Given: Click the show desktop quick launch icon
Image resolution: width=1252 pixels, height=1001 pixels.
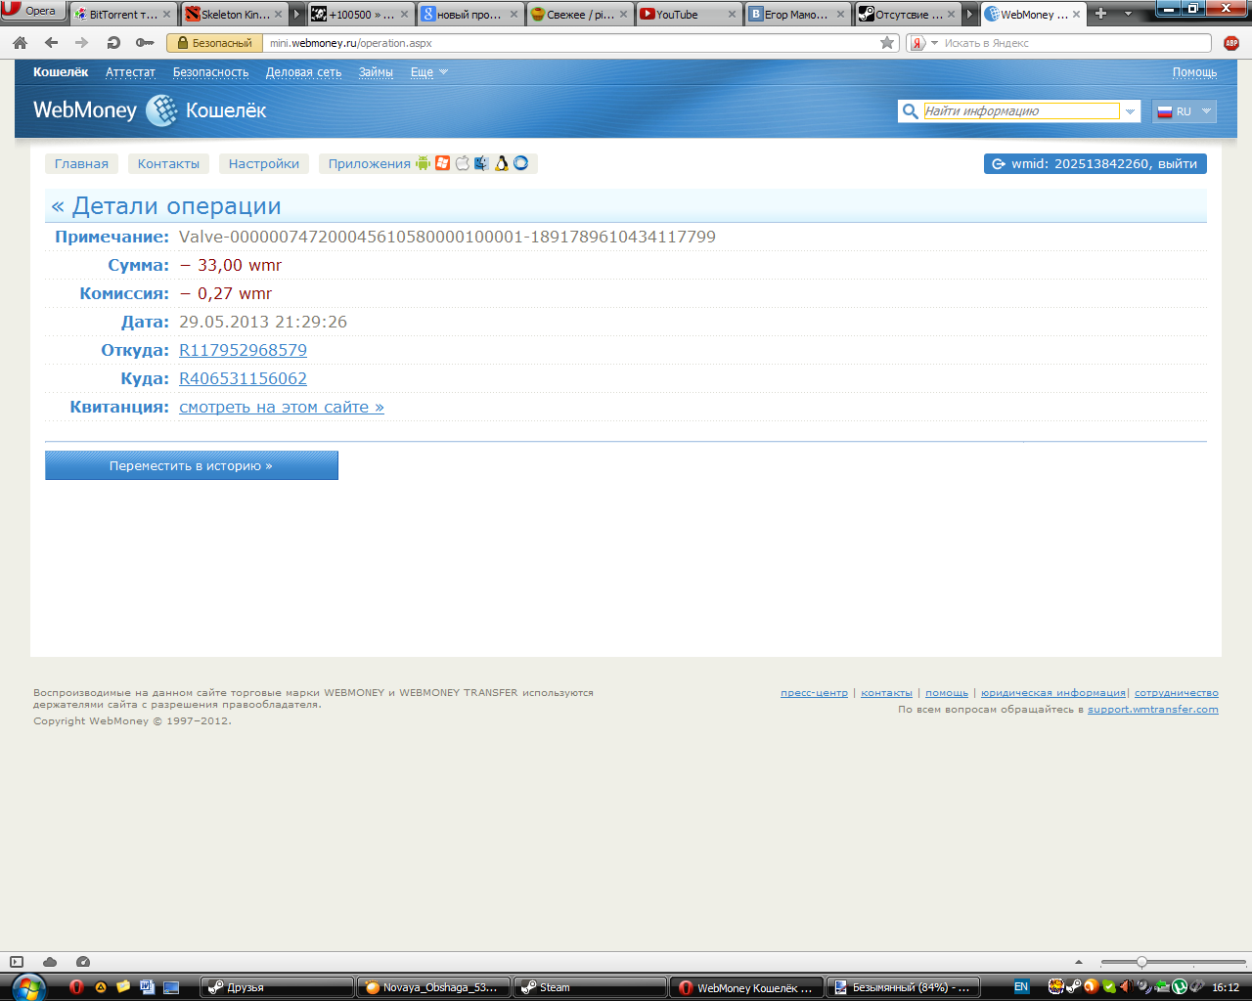Looking at the screenshot, I should [x=171, y=987].
